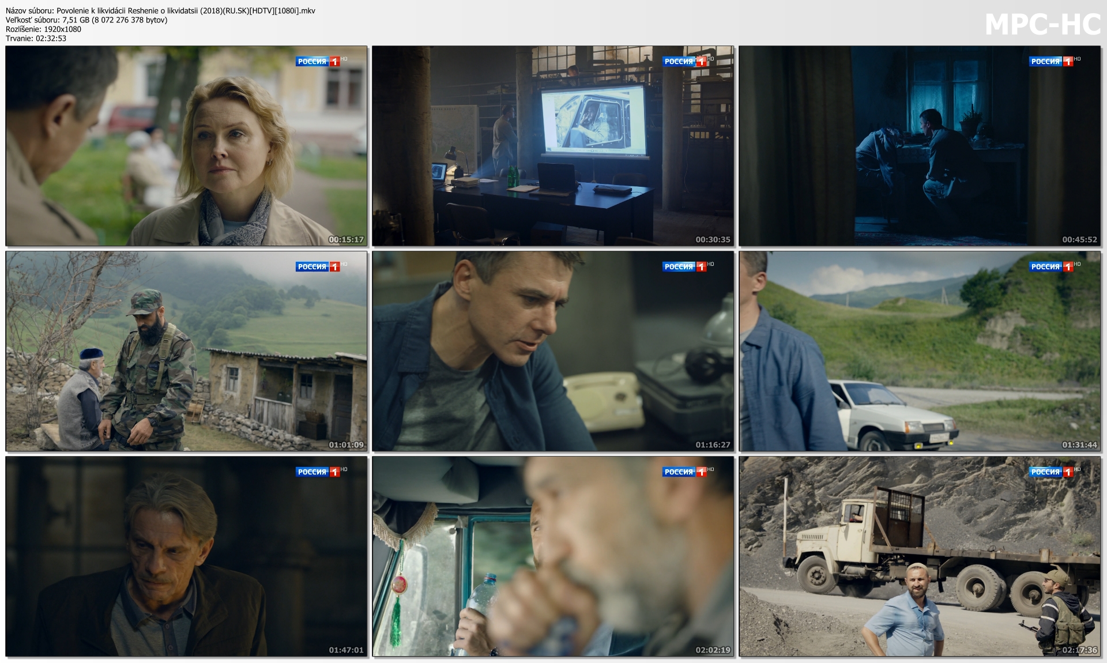The height and width of the screenshot is (663, 1107).
Task: Click Россия 1 logo in projector-screen thumbnail
Action: click(684, 61)
